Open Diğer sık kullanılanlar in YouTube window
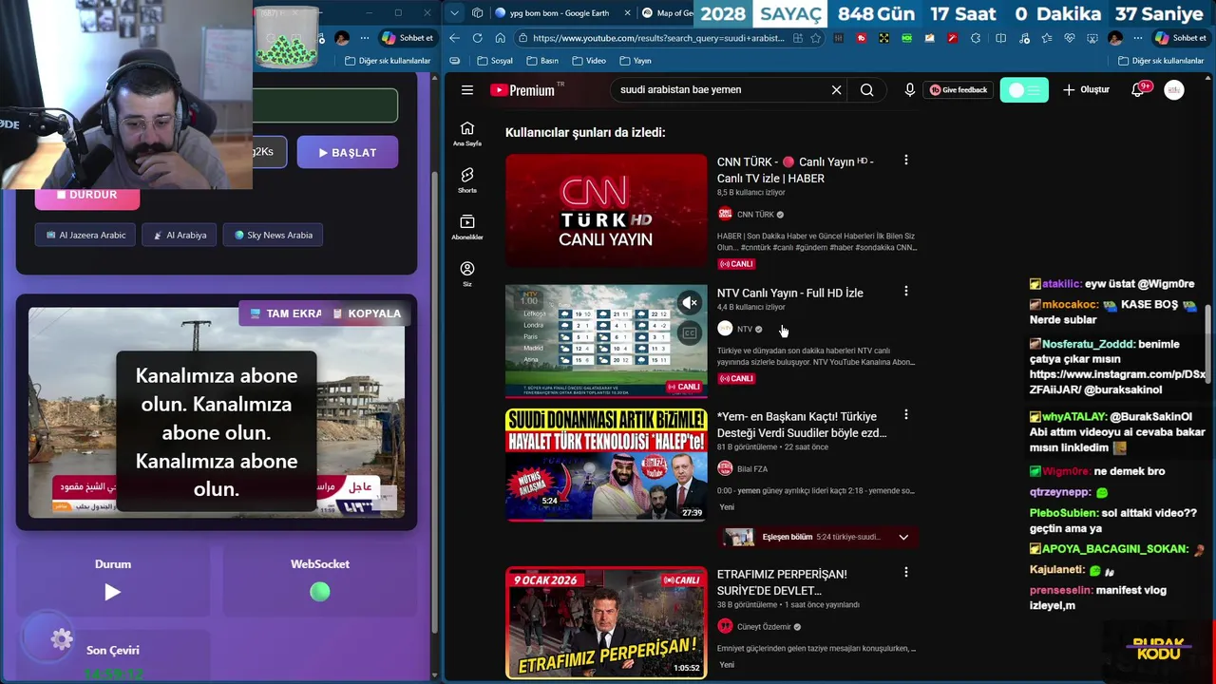1216x684 pixels. tap(1161, 61)
